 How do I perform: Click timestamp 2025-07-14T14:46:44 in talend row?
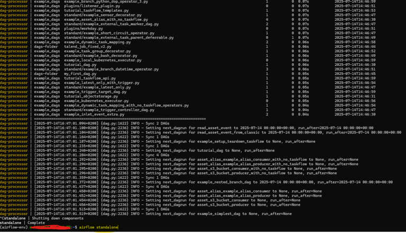click(355, 47)
